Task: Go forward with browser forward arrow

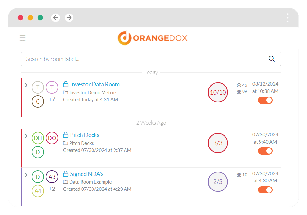Action: coord(69,18)
